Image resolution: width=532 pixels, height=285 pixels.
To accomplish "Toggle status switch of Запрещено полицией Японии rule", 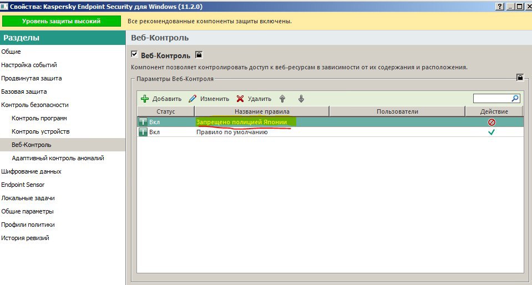I will [x=143, y=122].
